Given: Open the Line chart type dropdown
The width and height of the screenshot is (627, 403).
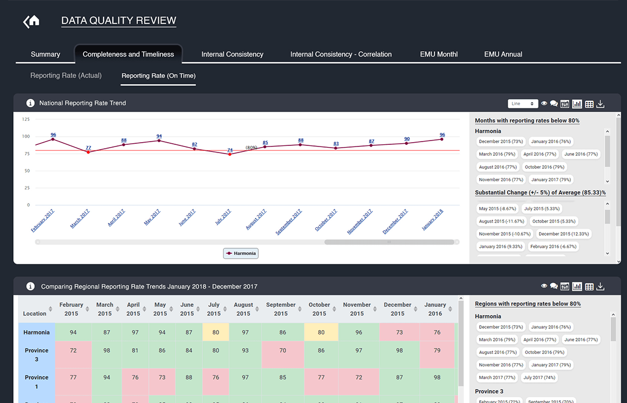Looking at the screenshot, I should [x=523, y=104].
